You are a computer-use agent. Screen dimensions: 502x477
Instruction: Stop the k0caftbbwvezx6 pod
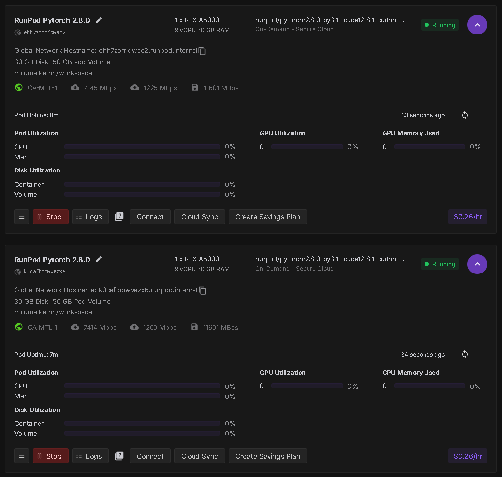coord(50,456)
